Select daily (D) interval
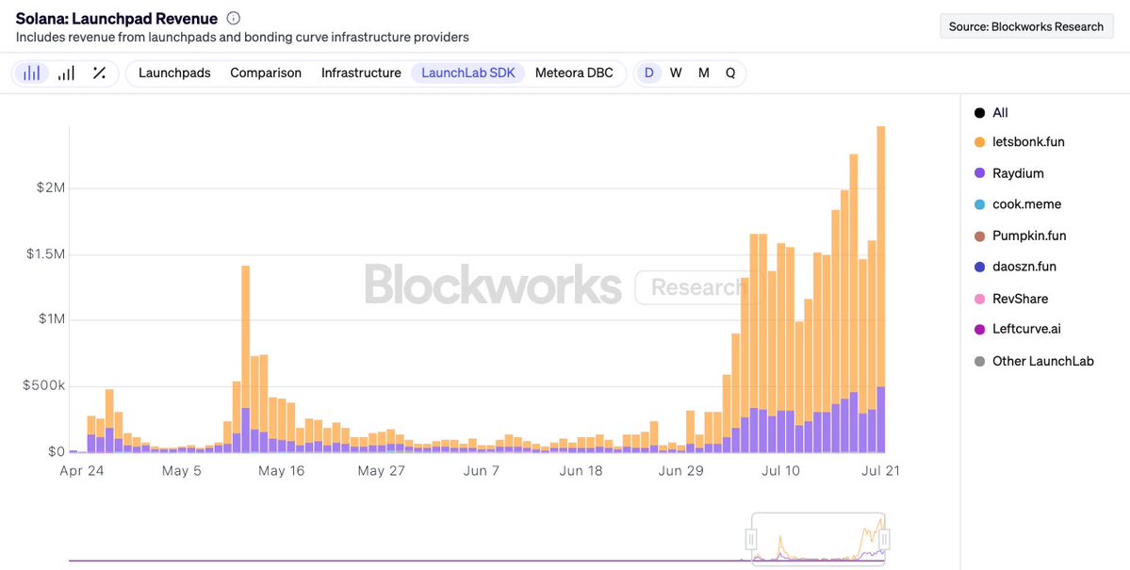The height and width of the screenshot is (570, 1130). pyautogui.click(x=648, y=73)
